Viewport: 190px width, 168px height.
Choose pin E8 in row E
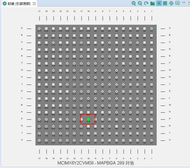pyautogui.click(x=102, y=56)
